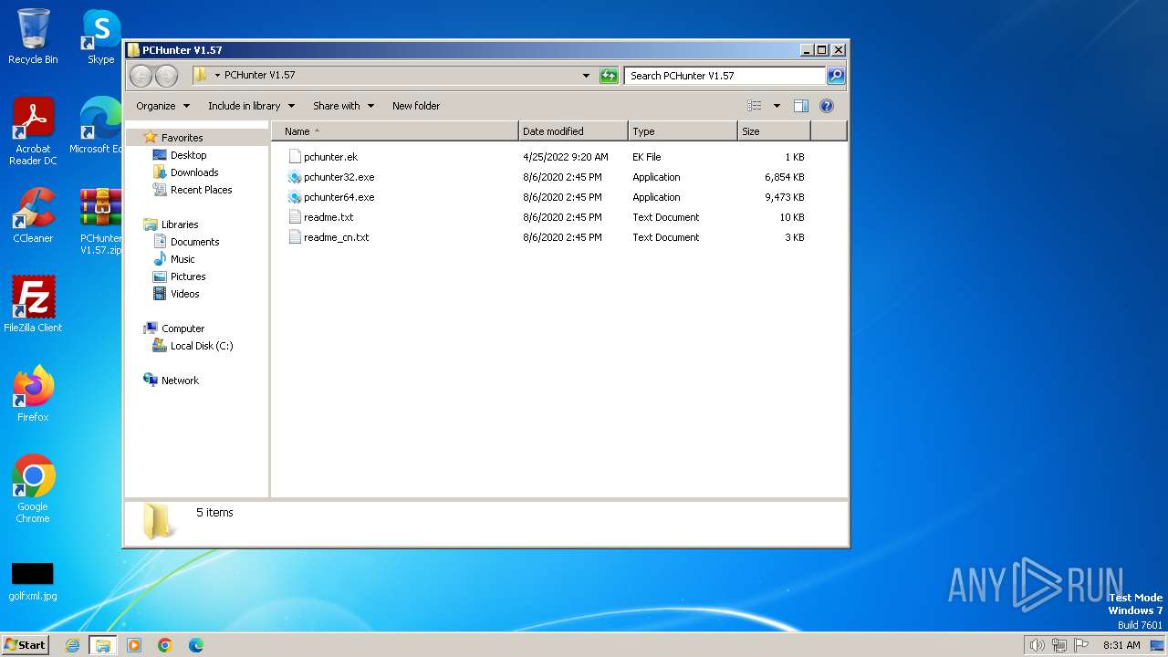Viewport: 1168px width, 657px height.
Task: Launch Firefox from the desktop
Action: (33, 394)
